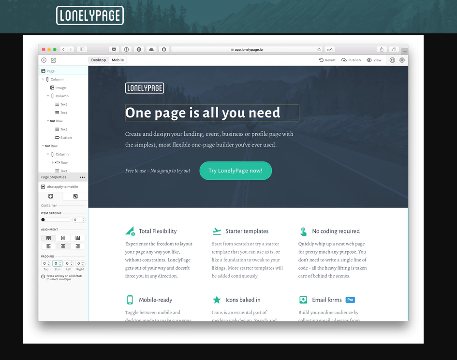Collapse the nested Column under Image
Viewport: 457px width, 360px height.
click(x=48, y=96)
